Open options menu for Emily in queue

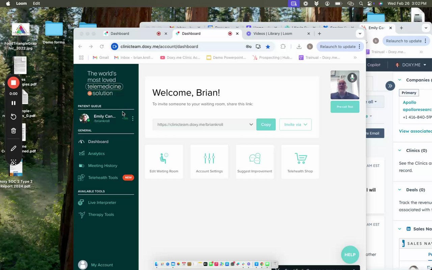[133, 118]
